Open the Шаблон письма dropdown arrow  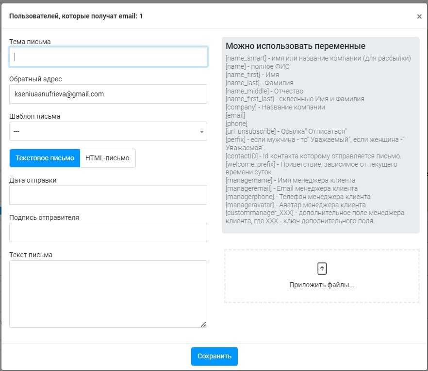pos(202,132)
